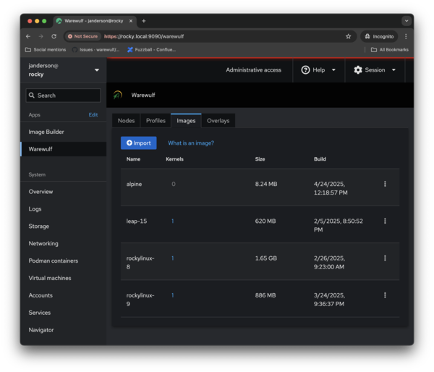Click the Help question mark icon
This screenshot has width=434, height=372.
click(x=305, y=70)
